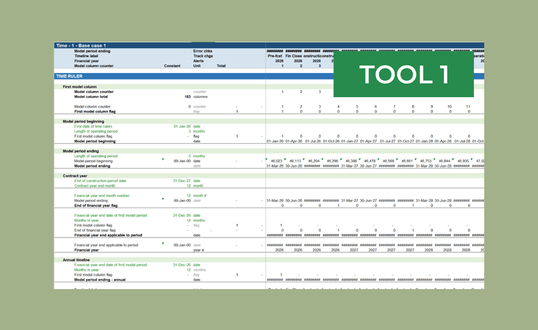This screenshot has height=330, width=538.
Task: Click the '46,023' value cell
Action: (276, 161)
